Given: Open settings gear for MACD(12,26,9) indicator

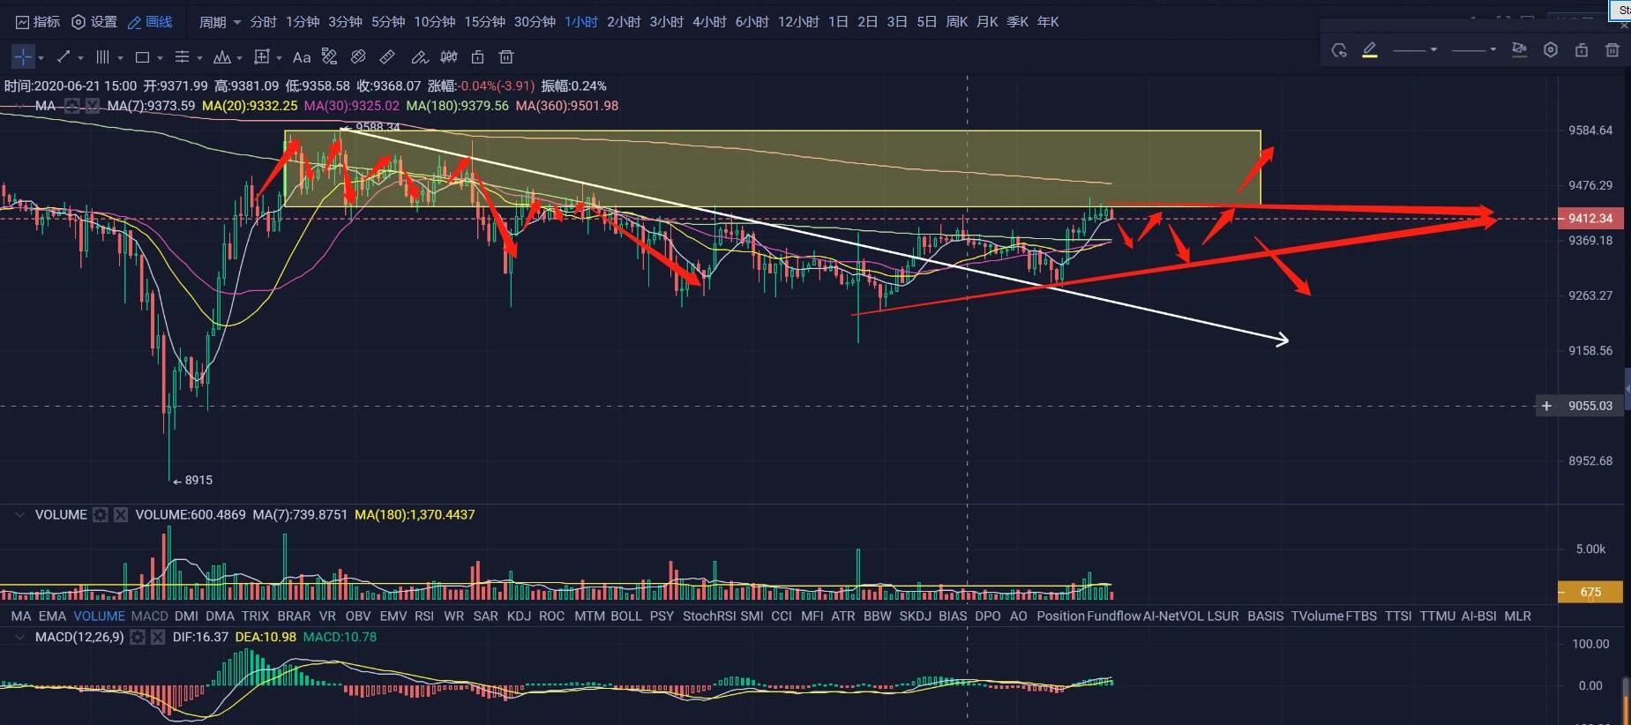Looking at the screenshot, I should 138,637.
